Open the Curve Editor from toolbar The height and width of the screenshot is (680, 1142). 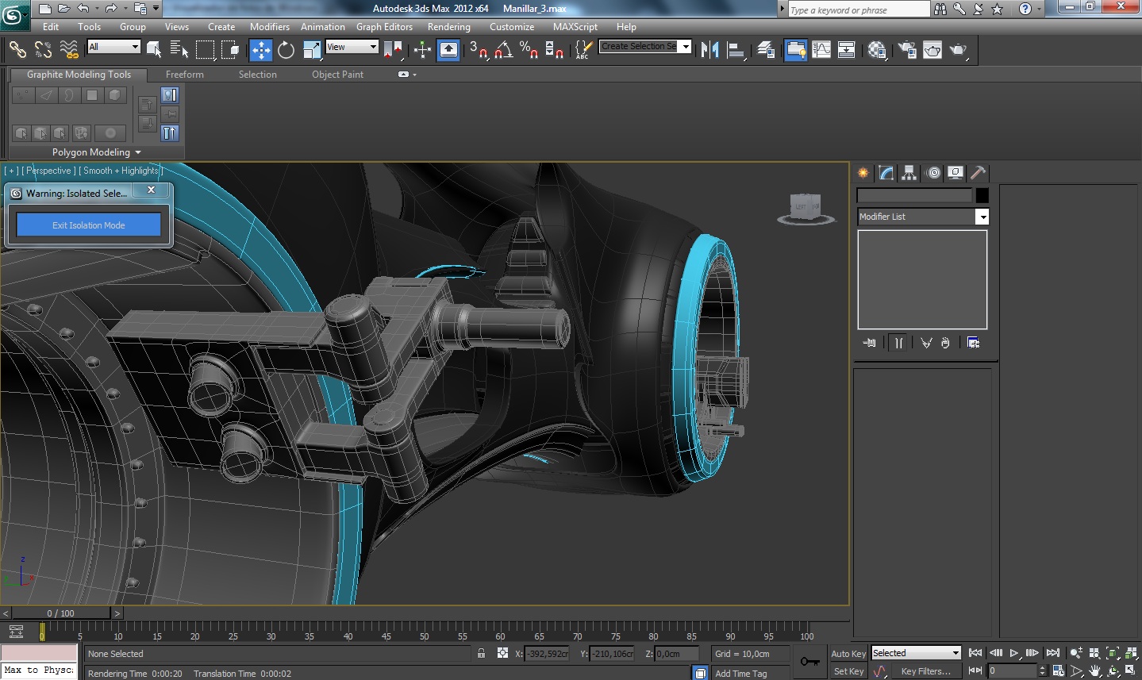[x=821, y=50]
